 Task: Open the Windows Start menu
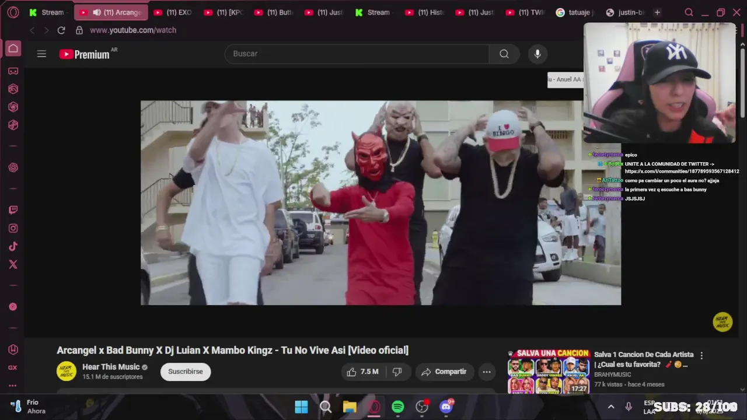(301, 407)
